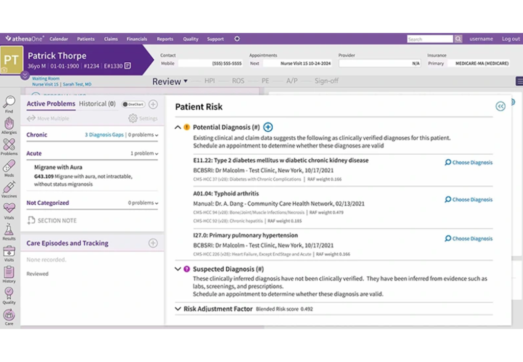Collapse the Patient Risk panel double-chevron
The image size is (523, 362).
(x=501, y=106)
